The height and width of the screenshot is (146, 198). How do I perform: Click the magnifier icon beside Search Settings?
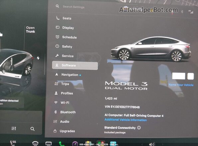[57, 6]
